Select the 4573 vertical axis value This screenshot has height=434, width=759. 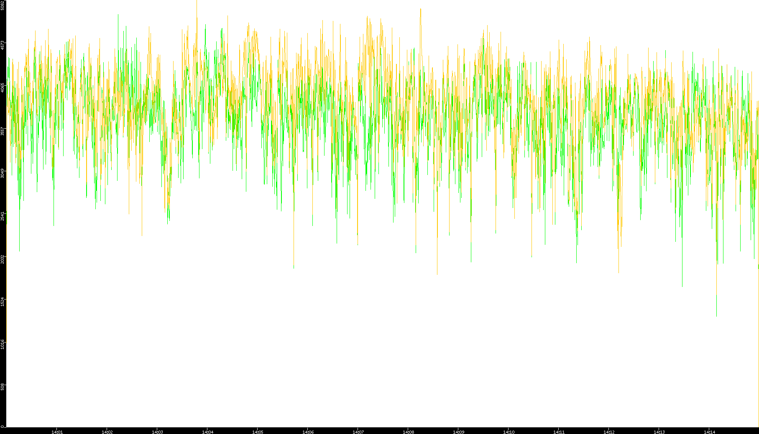[x=3, y=45]
